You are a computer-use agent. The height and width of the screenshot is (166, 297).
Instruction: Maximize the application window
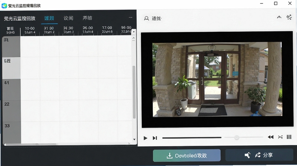275,3
